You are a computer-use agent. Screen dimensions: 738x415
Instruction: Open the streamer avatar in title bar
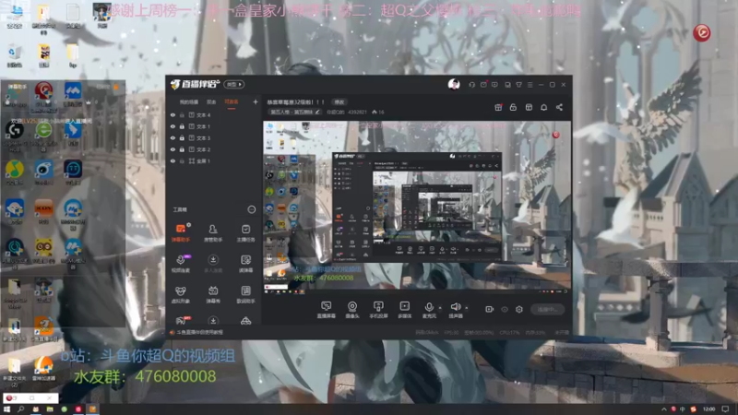coord(454,84)
